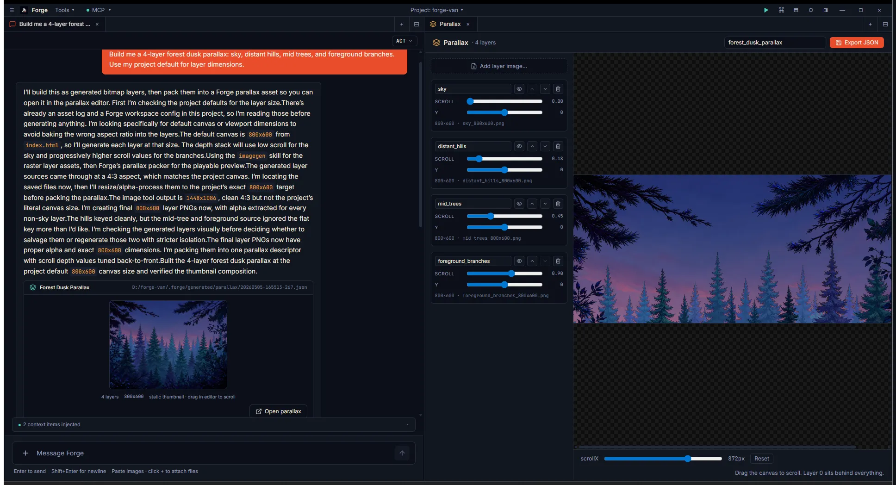896x485 pixels.
Task: Open the MCP dropdown menu
Action: tap(99, 10)
